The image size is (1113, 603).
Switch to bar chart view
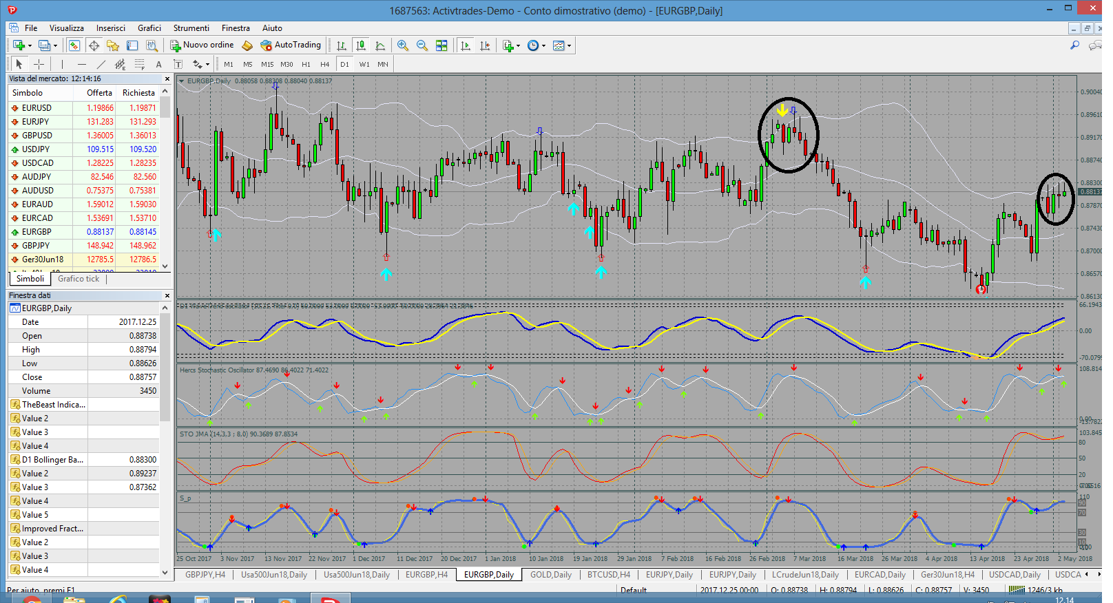pyautogui.click(x=341, y=45)
